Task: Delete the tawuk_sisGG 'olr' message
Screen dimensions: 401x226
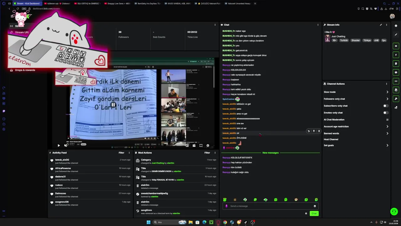Action: 319,131
